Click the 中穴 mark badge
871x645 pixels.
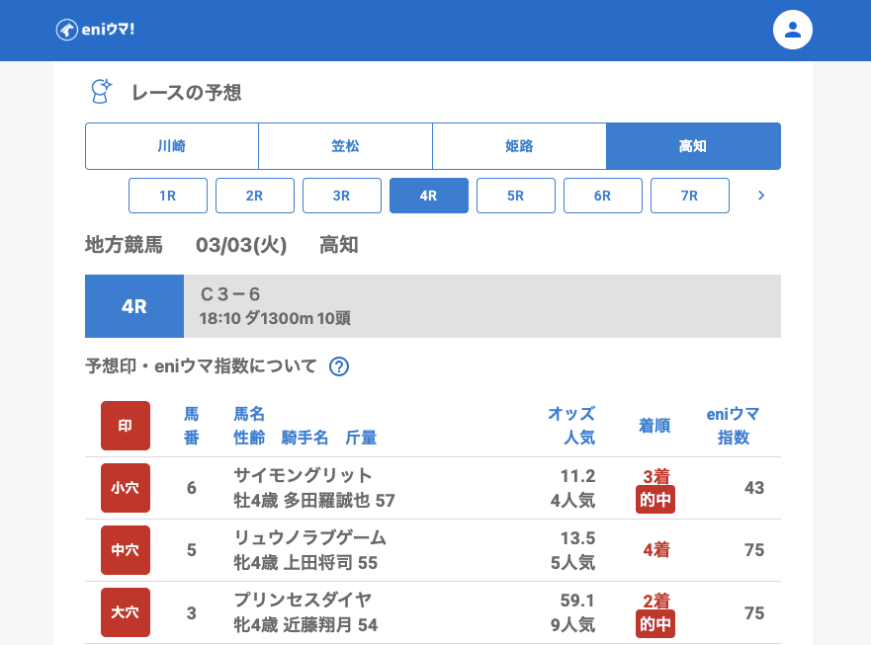point(126,550)
